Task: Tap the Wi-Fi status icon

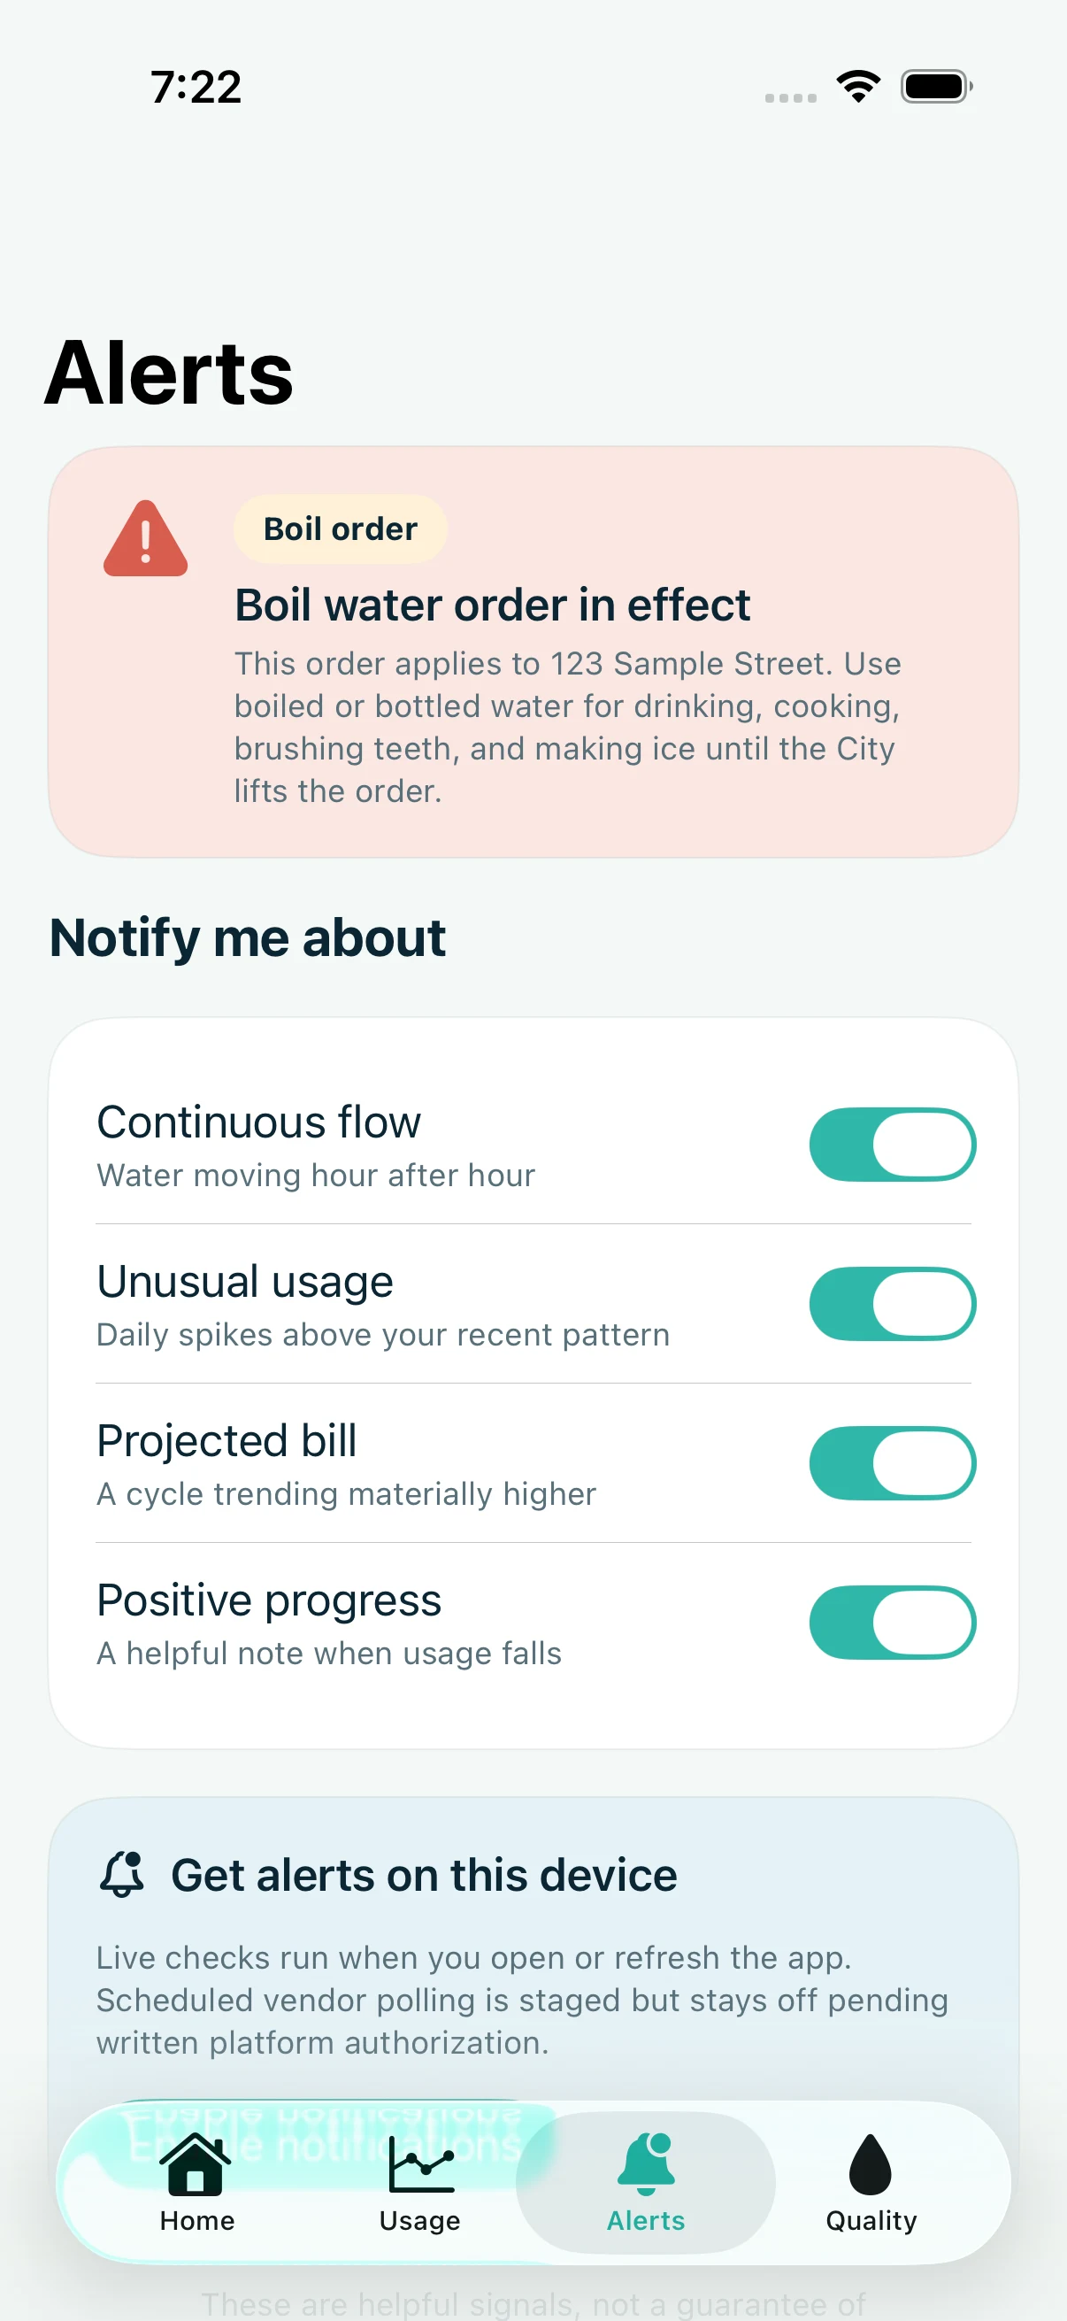Action: click(x=858, y=87)
